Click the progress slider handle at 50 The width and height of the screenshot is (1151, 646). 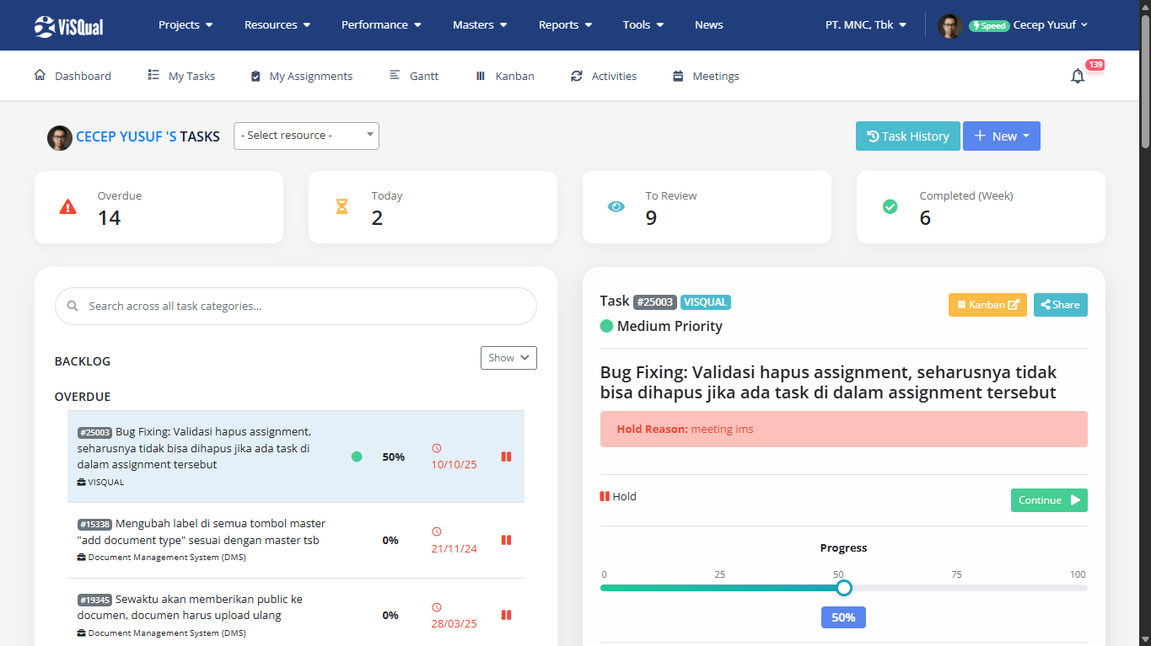coord(844,588)
